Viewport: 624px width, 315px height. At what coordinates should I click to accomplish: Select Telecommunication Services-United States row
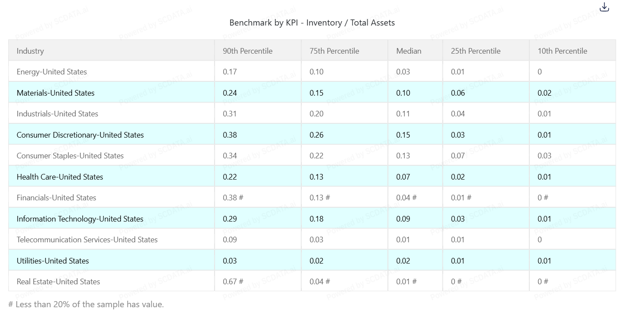tap(87, 240)
